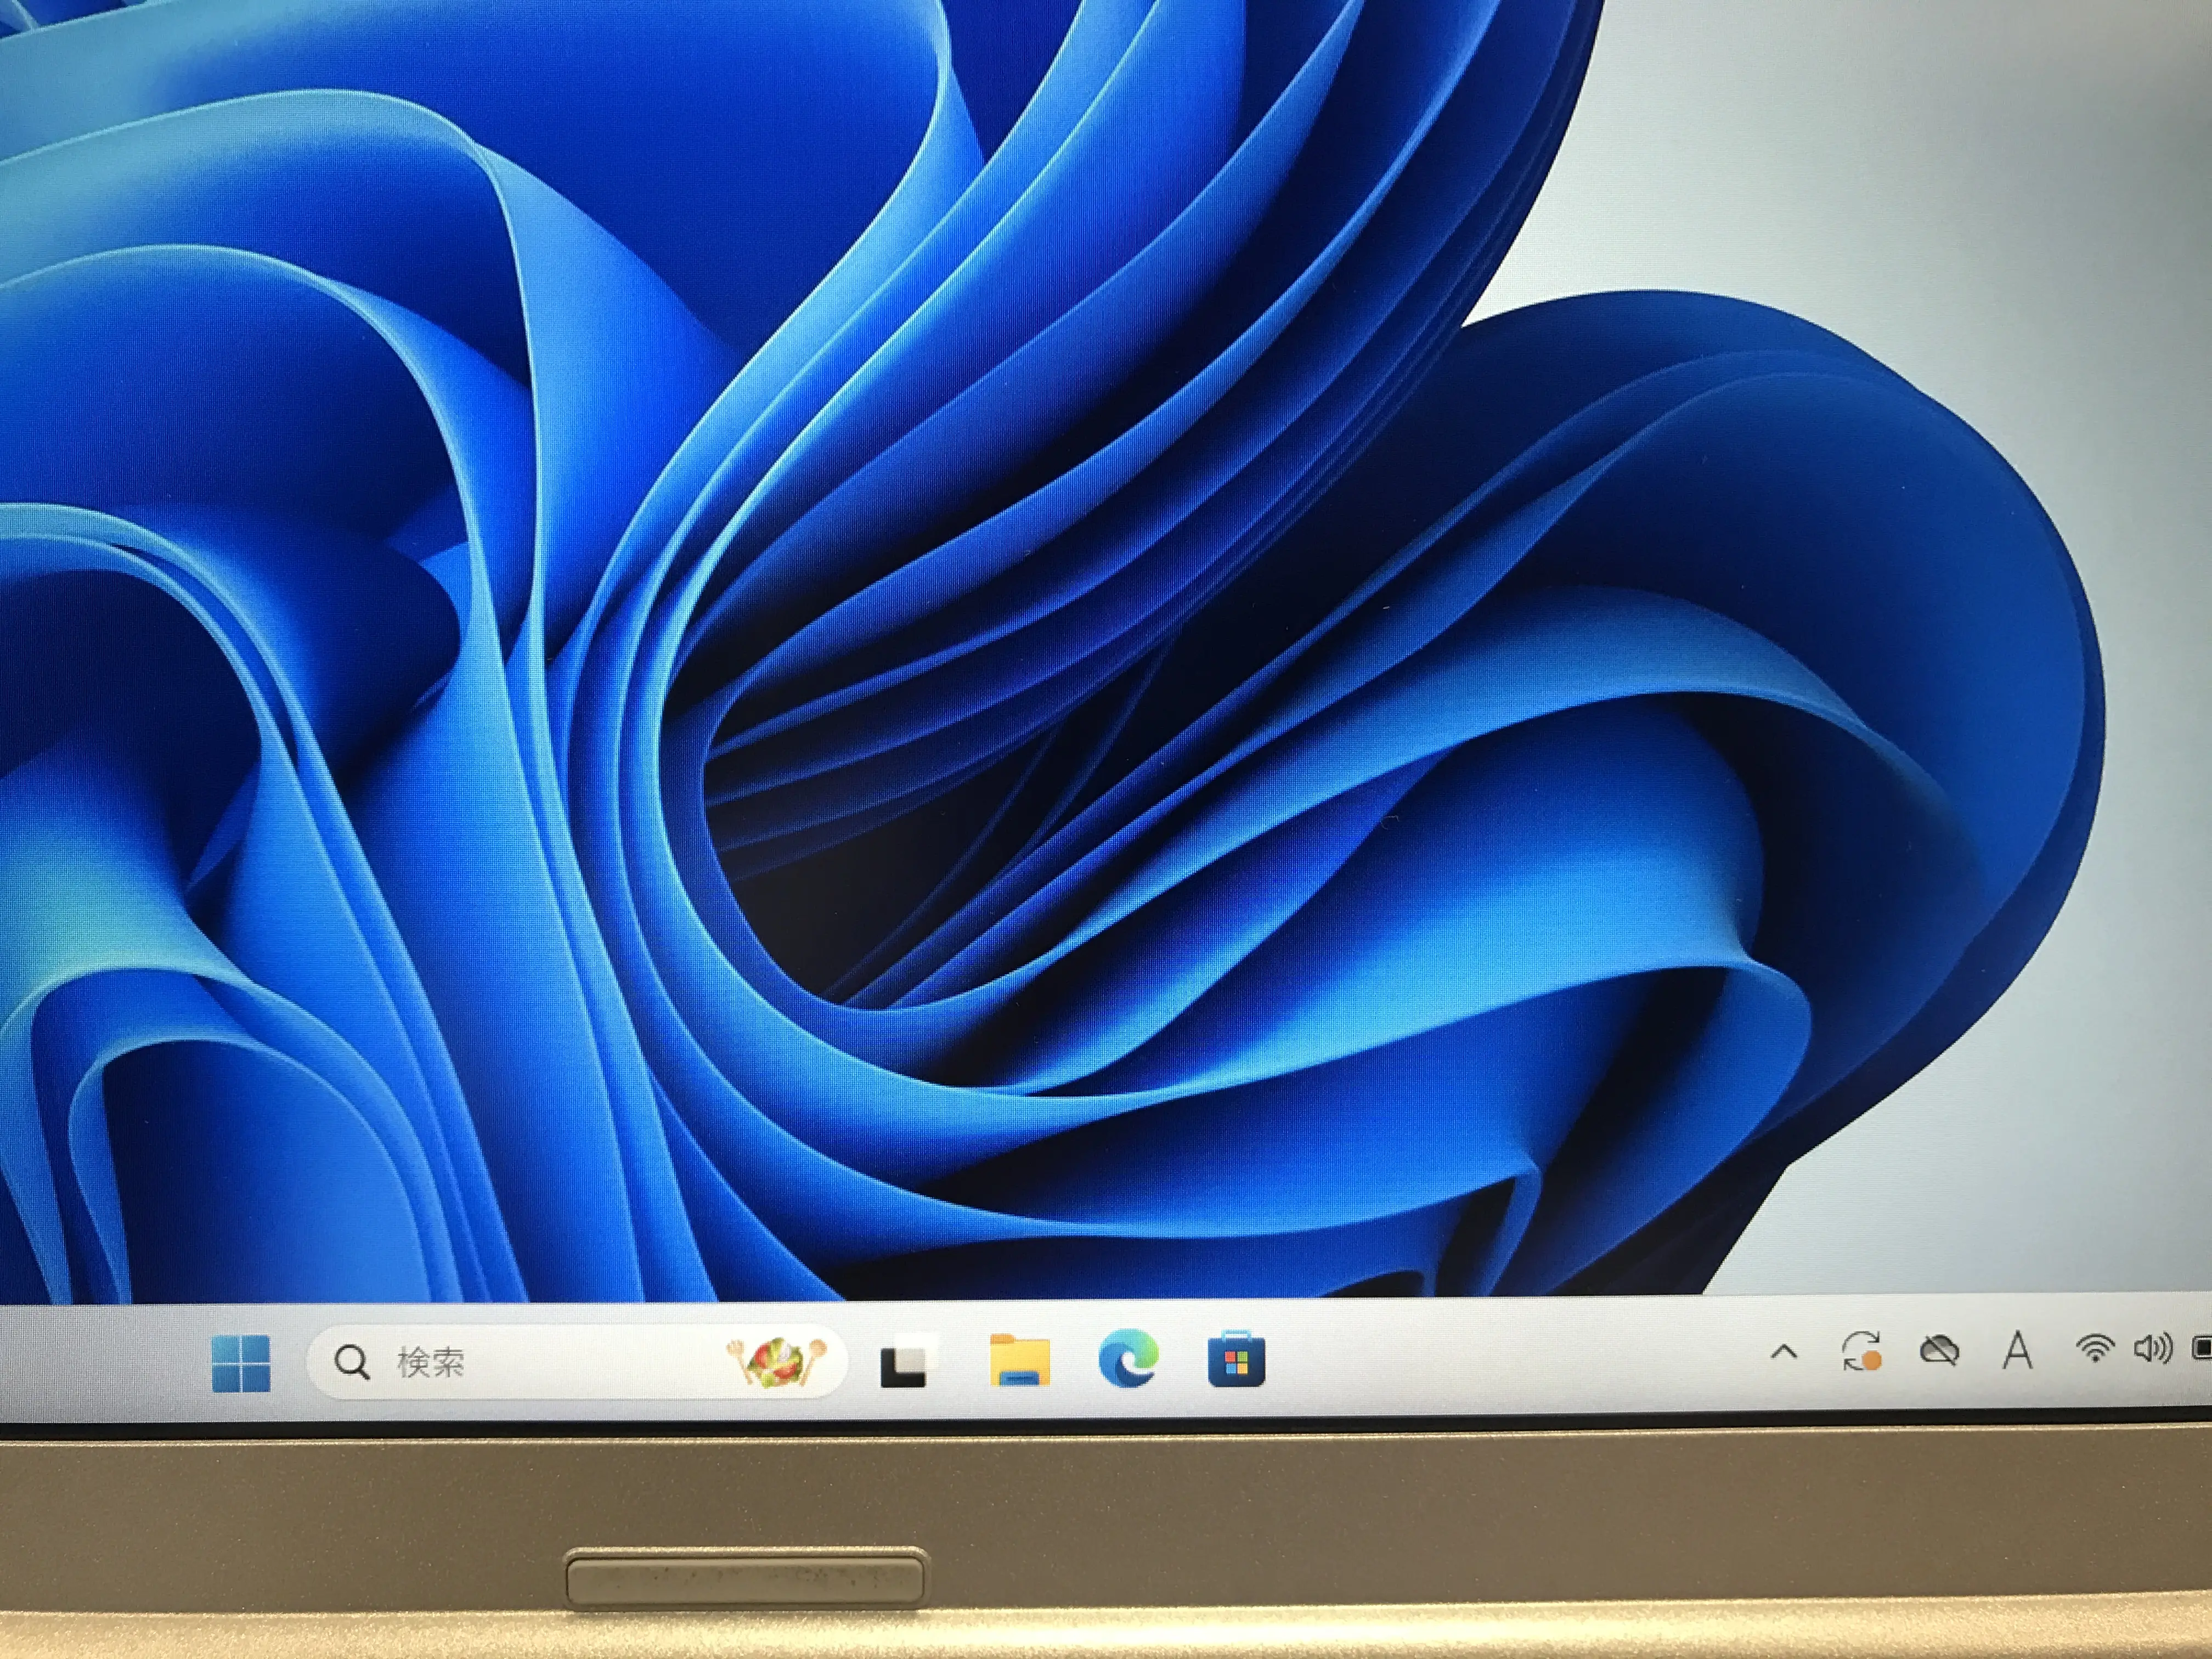Launch File Explorer from the taskbar
The image size is (2212, 1659).
pyautogui.click(x=1020, y=1361)
